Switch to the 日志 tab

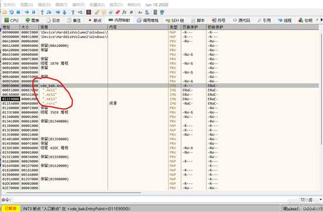point(53,20)
